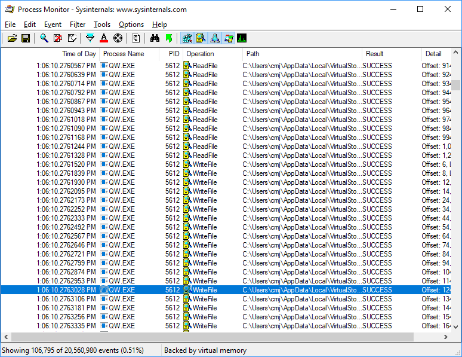Toggle capture with the magnifier icon
Image resolution: width=462 pixels, height=357 pixels.
(44, 38)
